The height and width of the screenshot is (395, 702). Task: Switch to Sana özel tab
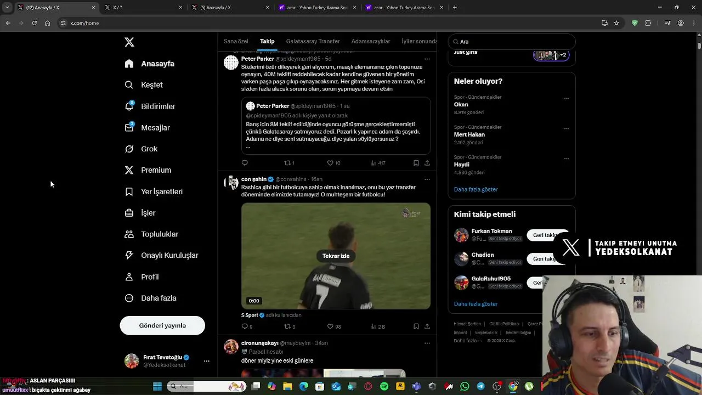(x=236, y=41)
